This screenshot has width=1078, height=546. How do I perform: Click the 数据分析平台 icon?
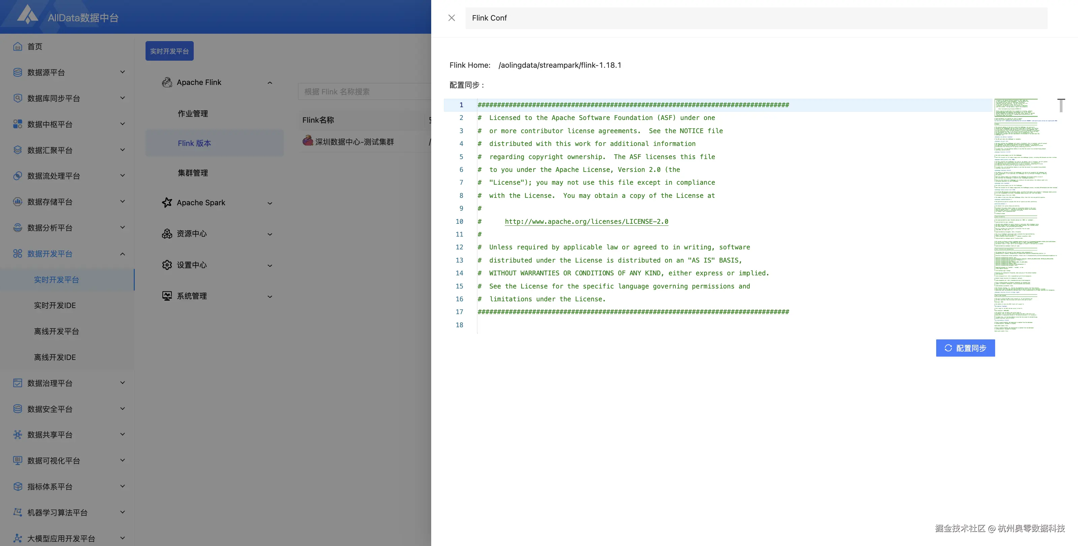click(18, 228)
